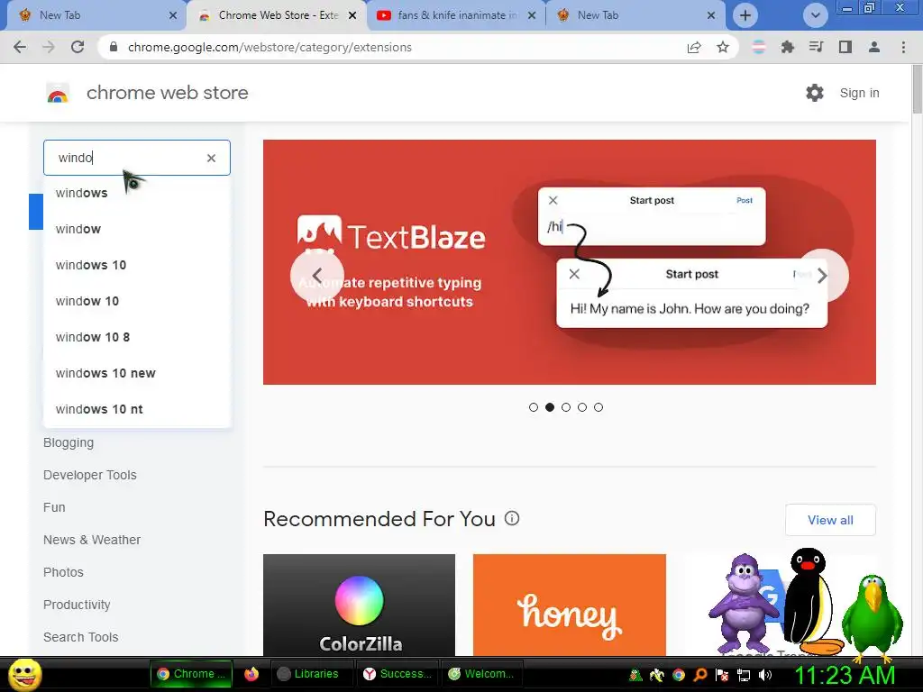Open the Productivity category
Viewport: 923px width, 692px height.
pos(77,605)
